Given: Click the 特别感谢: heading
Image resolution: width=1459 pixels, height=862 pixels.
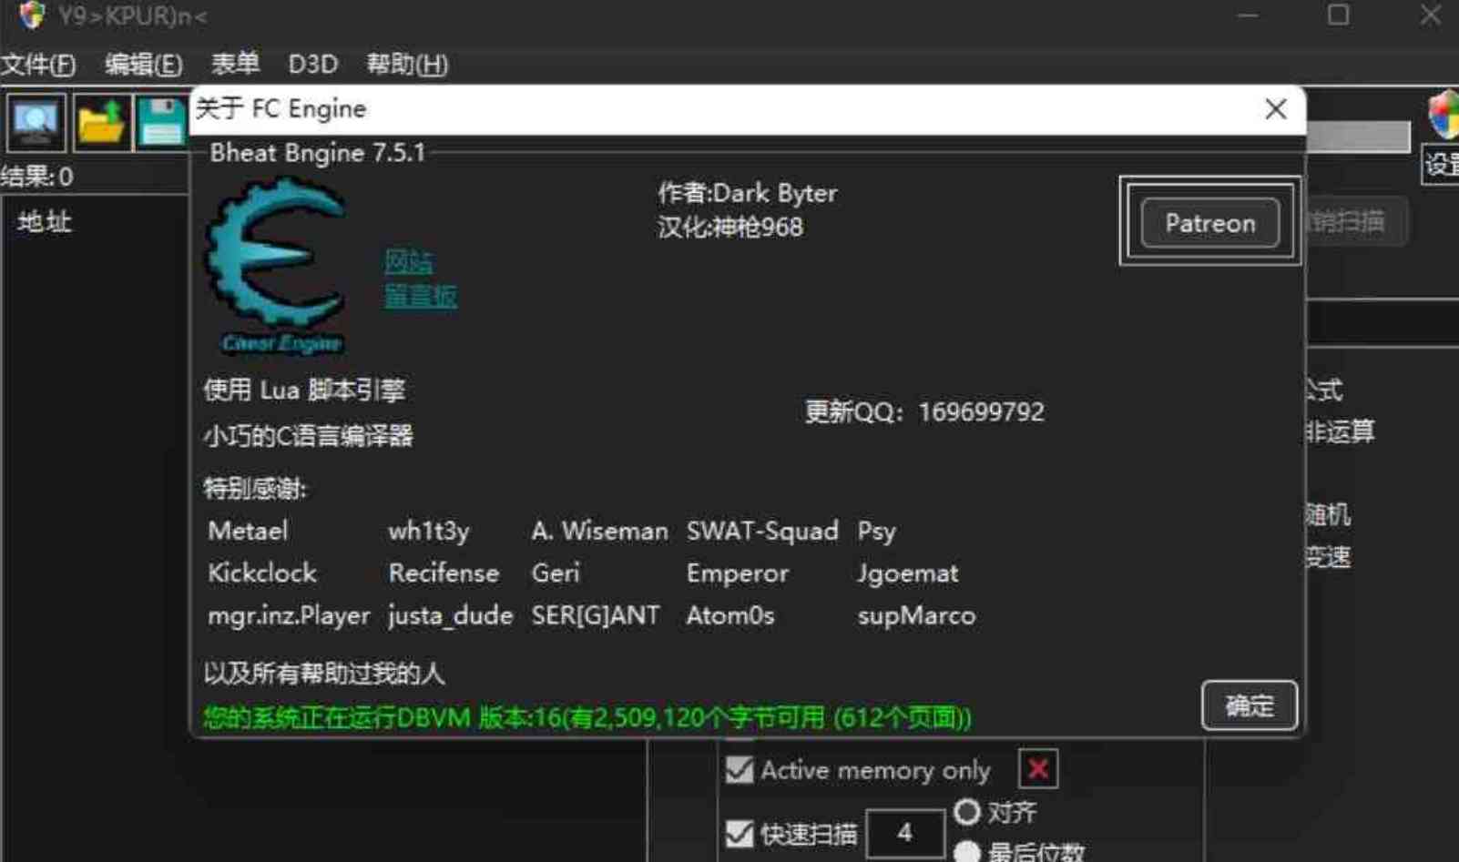Looking at the screenshot, I should (x=255, y=489).
